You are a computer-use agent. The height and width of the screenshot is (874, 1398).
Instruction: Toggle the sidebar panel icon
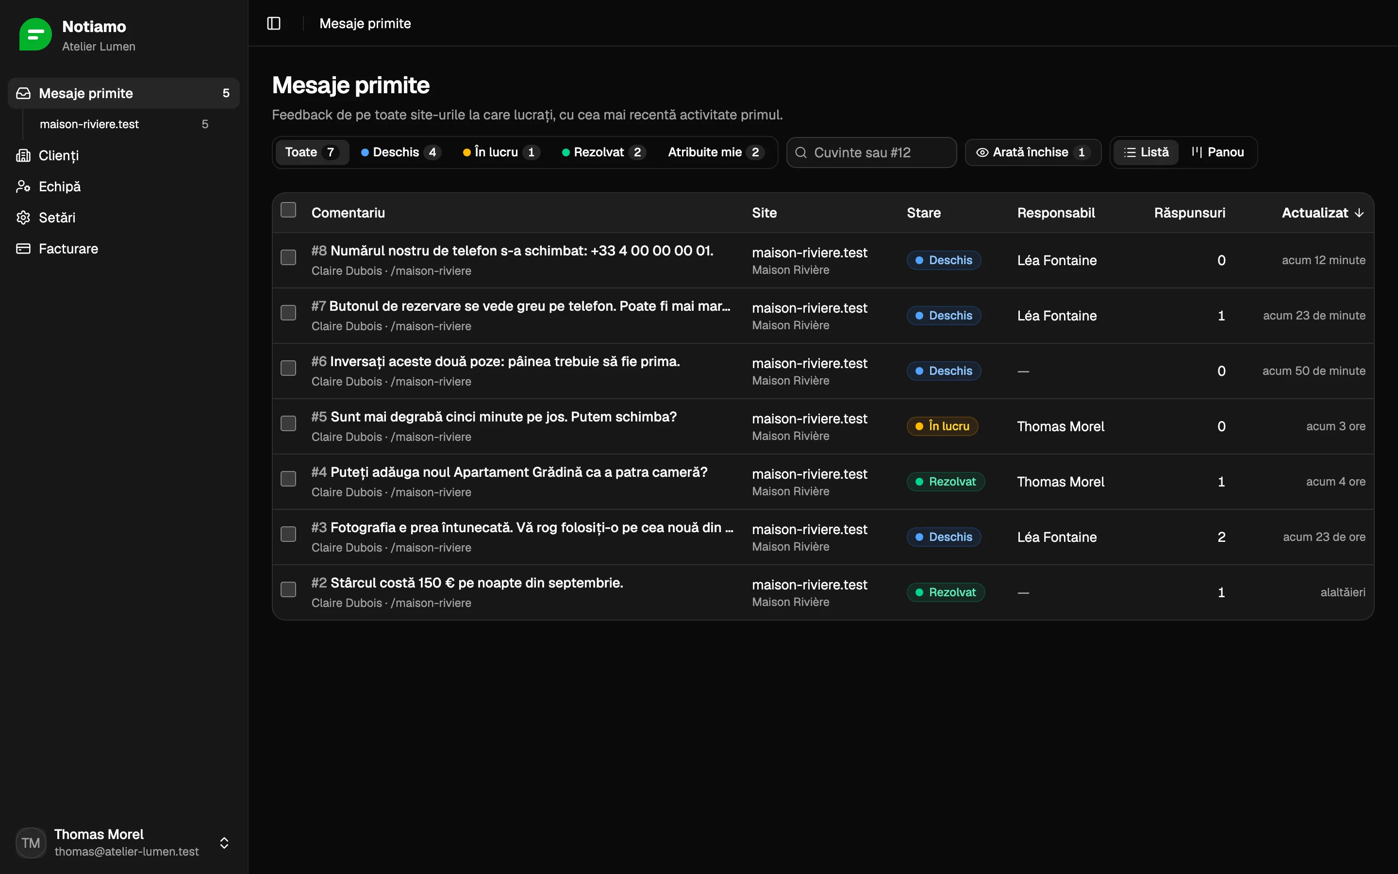[x=274, y=23]
